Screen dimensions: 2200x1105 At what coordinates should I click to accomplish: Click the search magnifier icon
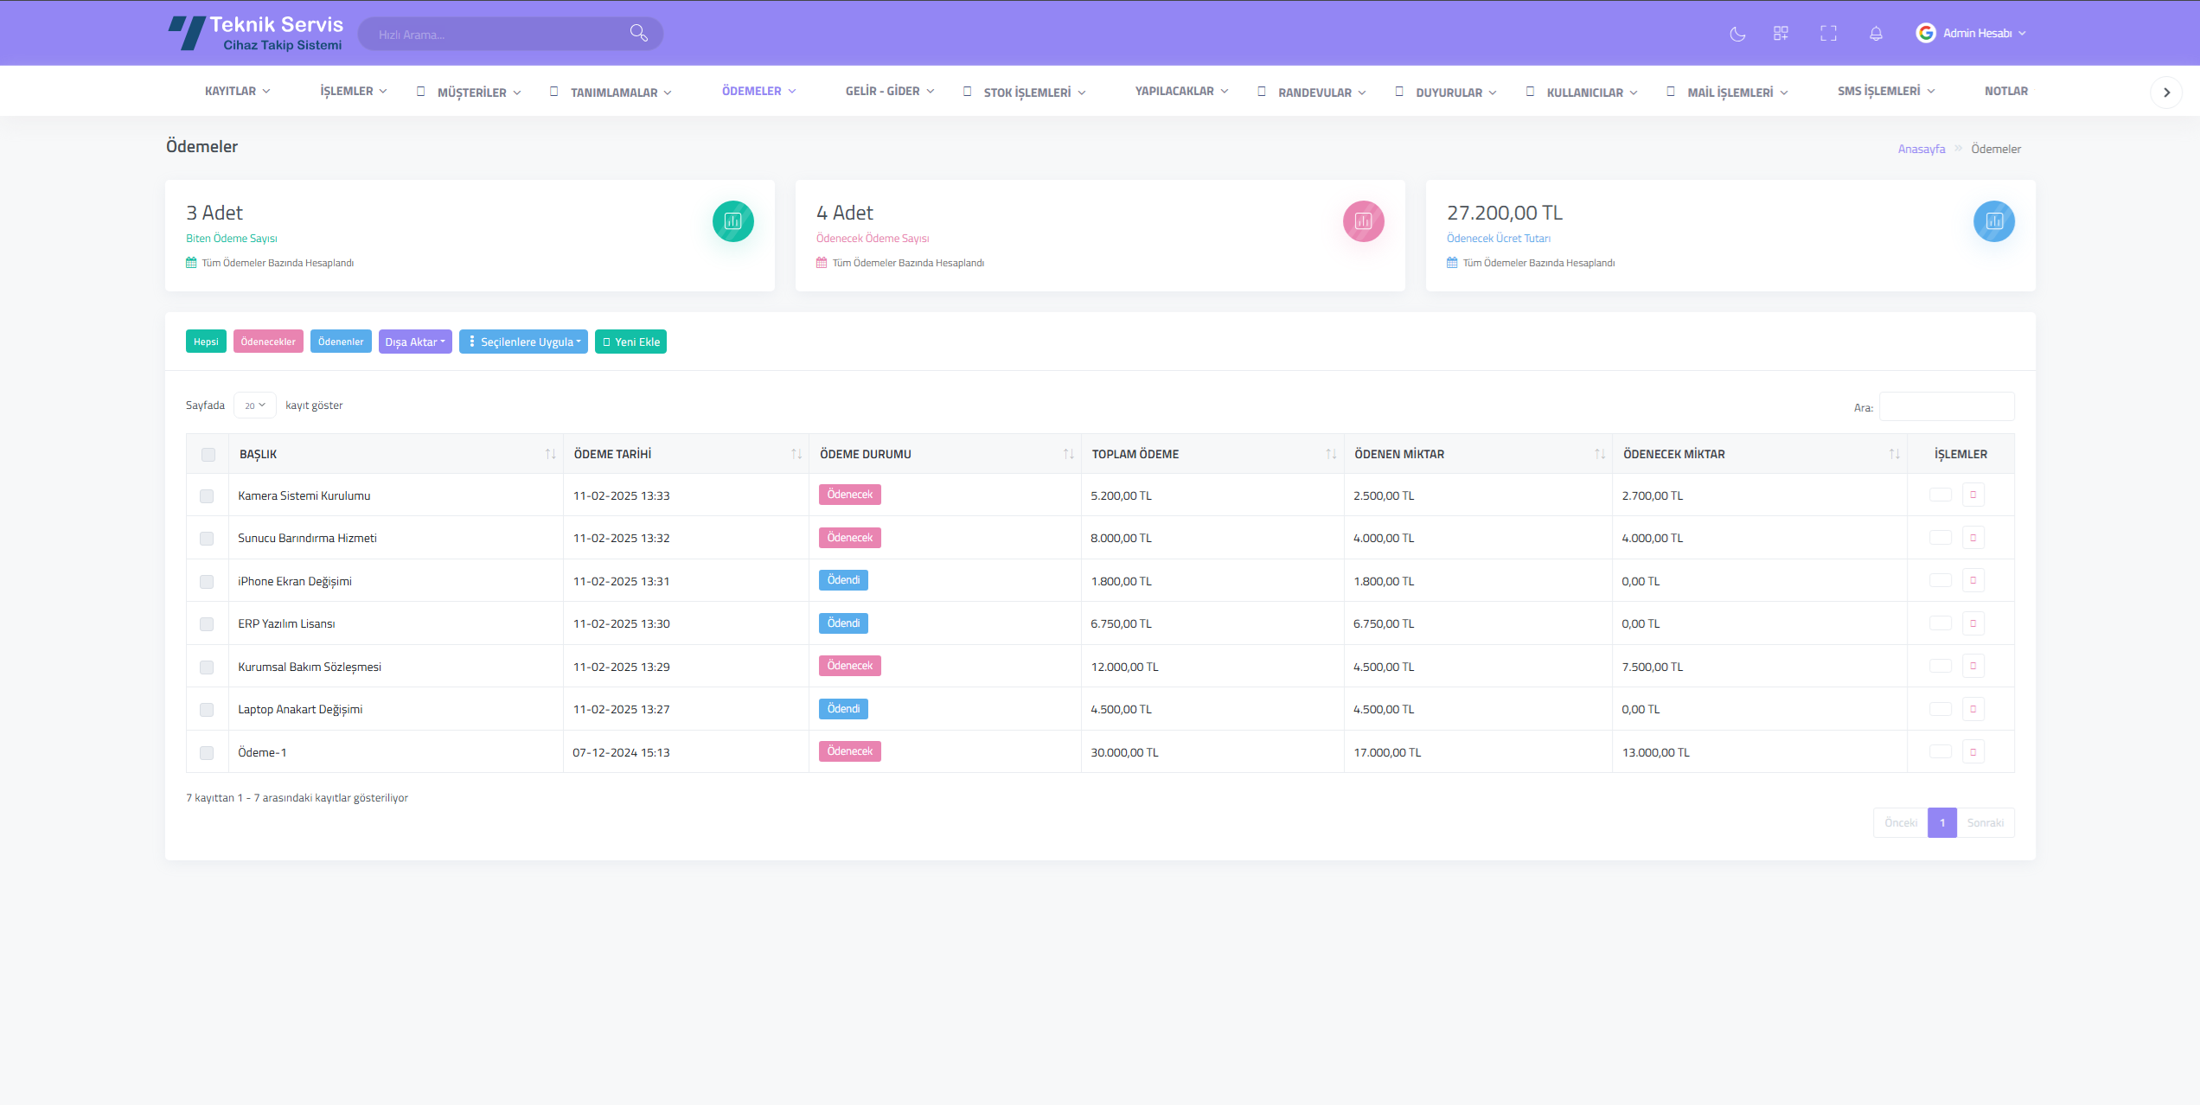click(638, 33)
